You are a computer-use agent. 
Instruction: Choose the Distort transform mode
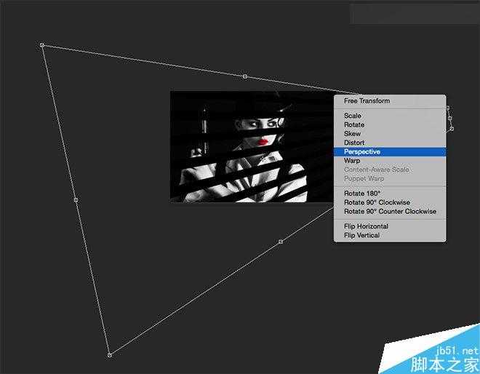tap(354, 143)
